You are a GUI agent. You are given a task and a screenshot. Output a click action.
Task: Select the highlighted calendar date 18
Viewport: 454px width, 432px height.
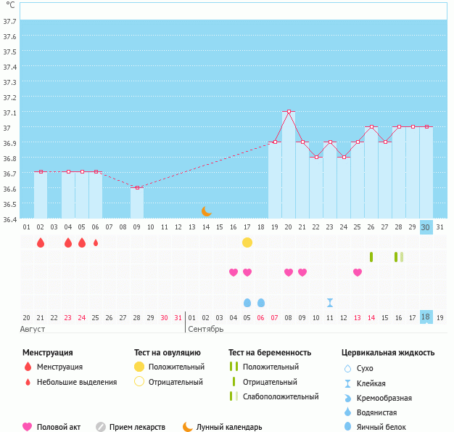(x=426, y=317)
